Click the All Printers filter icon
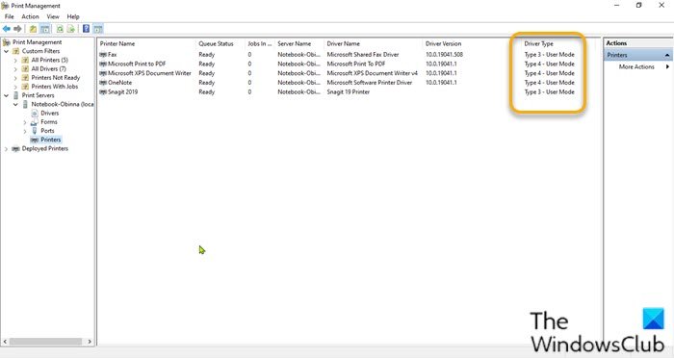Screen dimensions: 674x359 point(25,60)
